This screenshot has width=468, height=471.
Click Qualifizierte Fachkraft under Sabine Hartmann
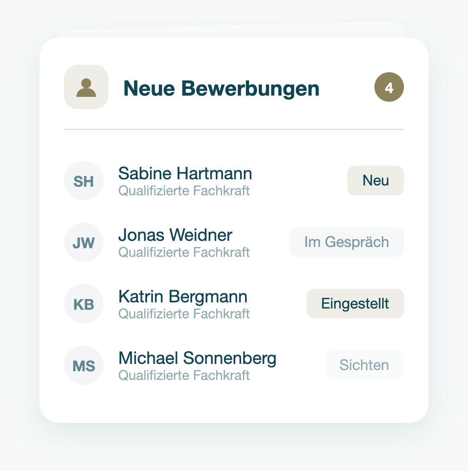pyautogui.click(x=184, y=191)
